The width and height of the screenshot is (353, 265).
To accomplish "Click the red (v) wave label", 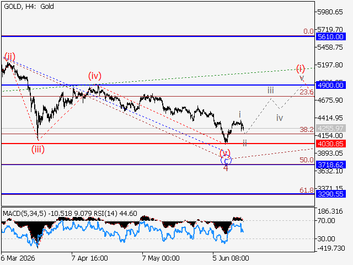I will 225,153.
